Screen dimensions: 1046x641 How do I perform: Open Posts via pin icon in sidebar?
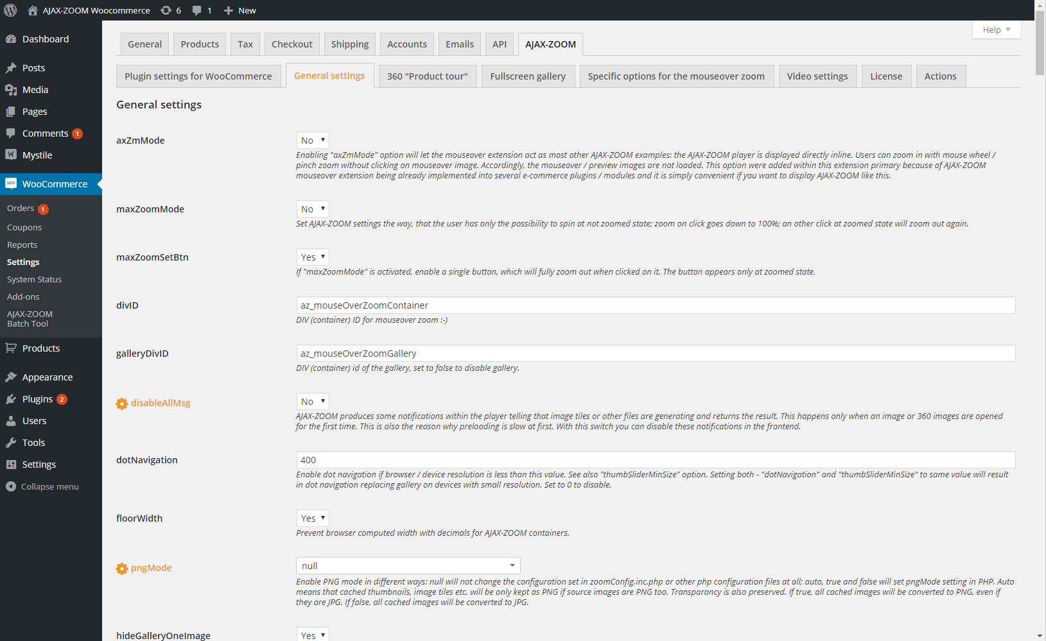coord(11,68)
